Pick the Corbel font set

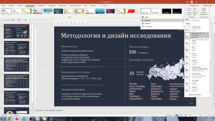coord(197,55)
